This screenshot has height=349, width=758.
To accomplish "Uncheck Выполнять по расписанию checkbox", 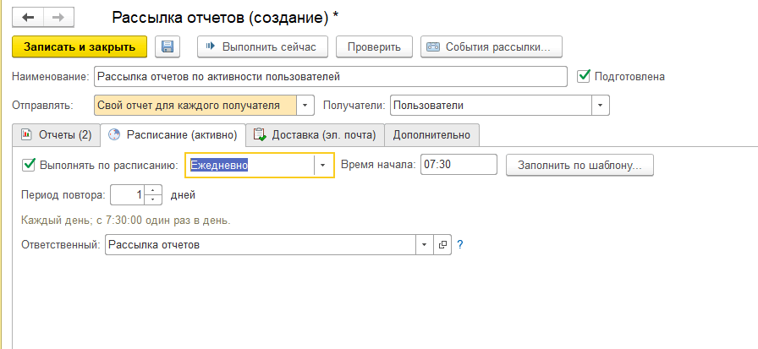I will (x=29, y=165).
